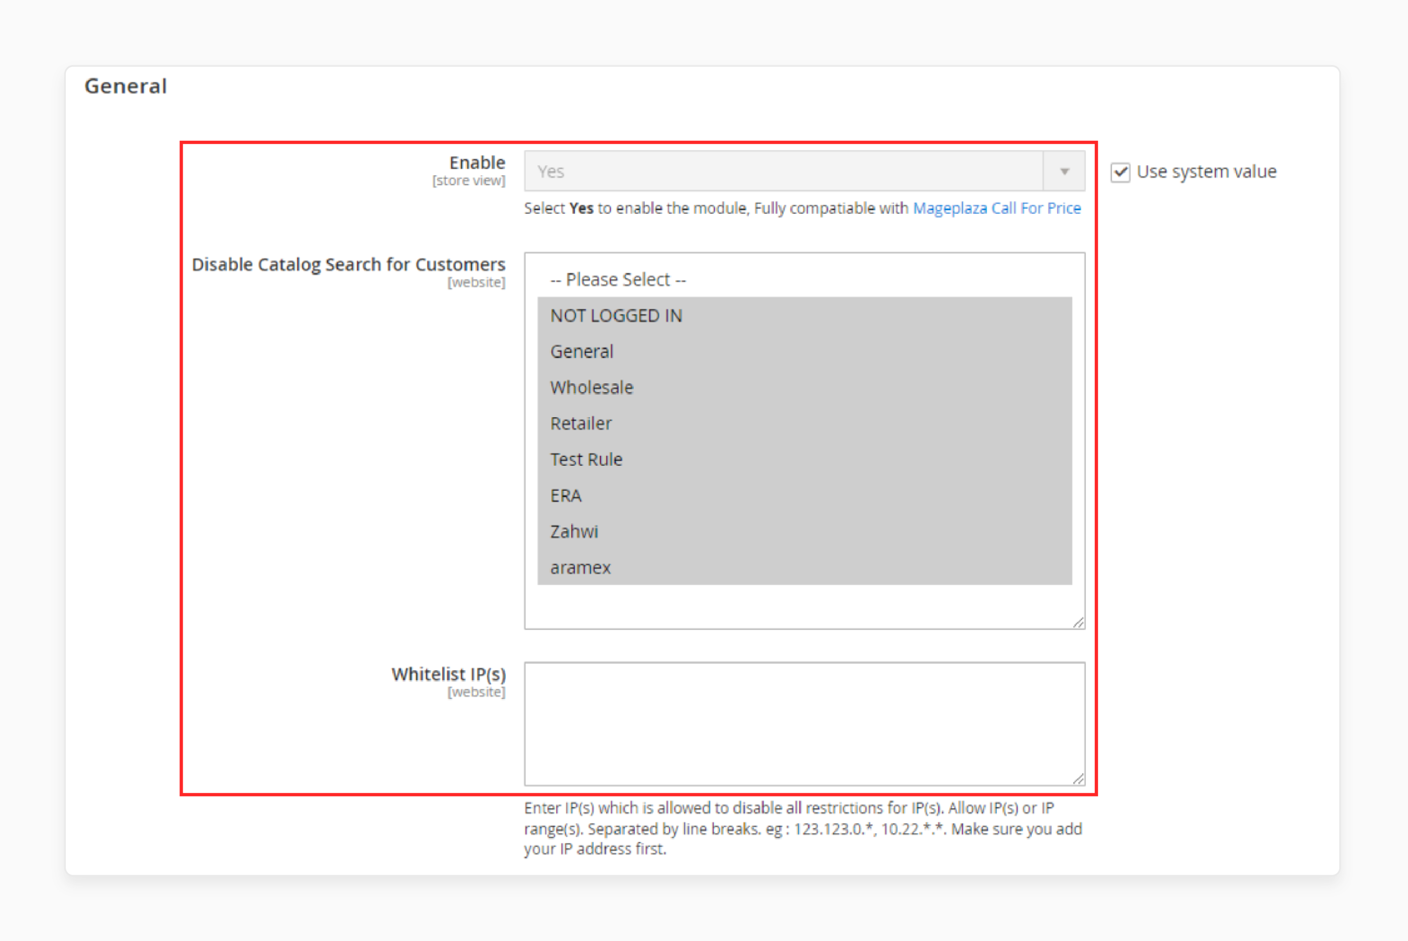Click the Enable dropdown arrow

[x=1064, y=171]
